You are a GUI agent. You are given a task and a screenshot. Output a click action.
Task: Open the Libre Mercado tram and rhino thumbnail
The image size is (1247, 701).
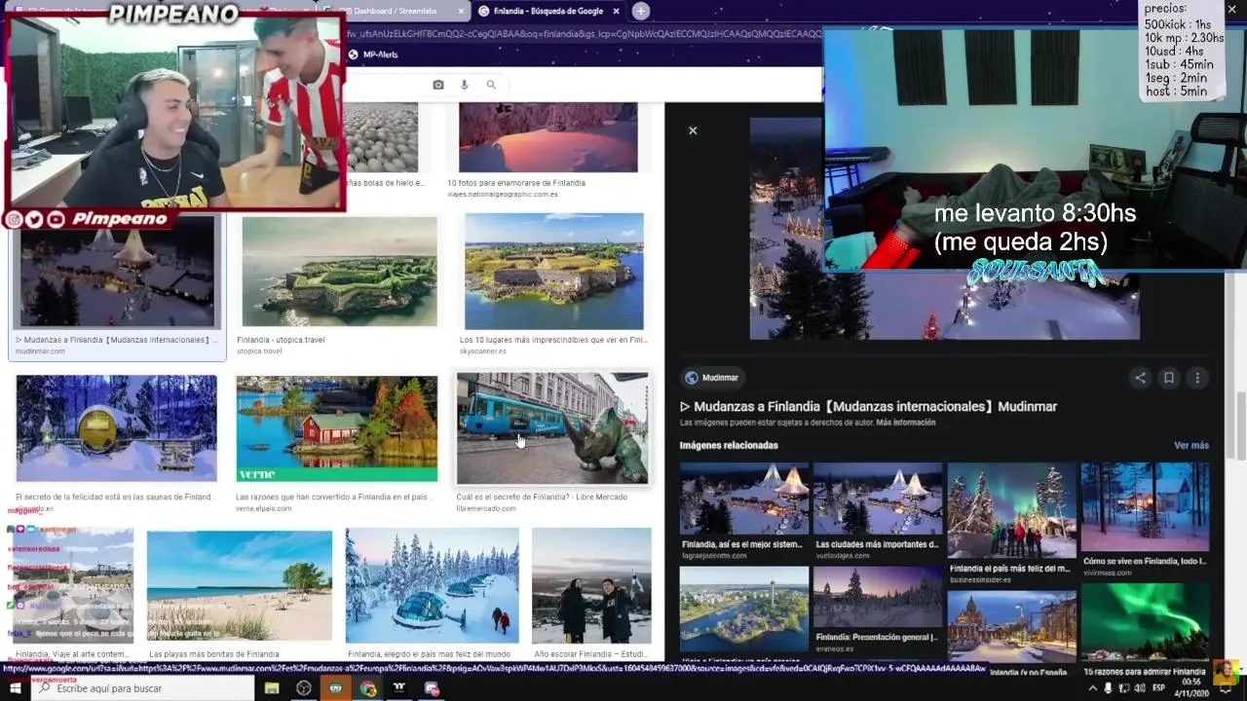[x=552, y=428]
